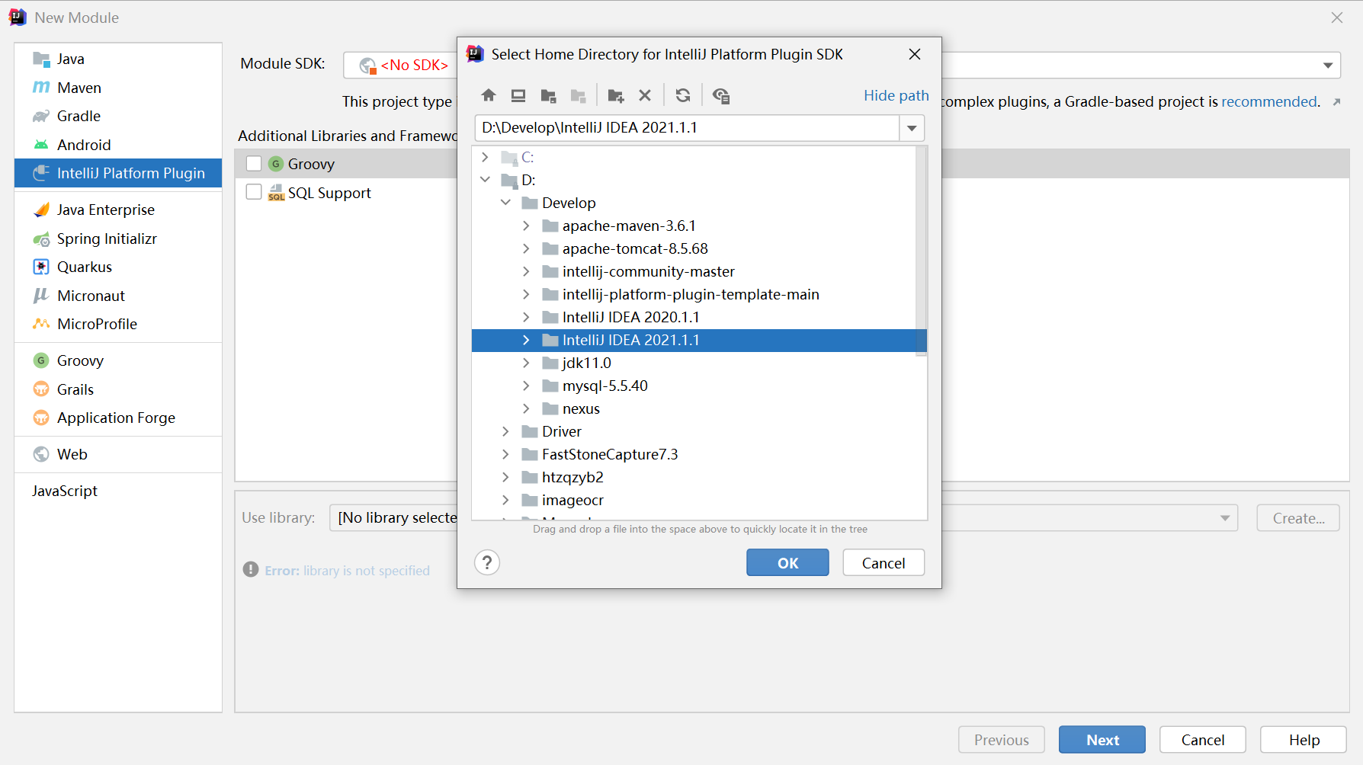Screen dimensions: 1363x765
Task: Collapse the IntelliJ IDEA 2021.1.1 entry
Action: [526, 340]
